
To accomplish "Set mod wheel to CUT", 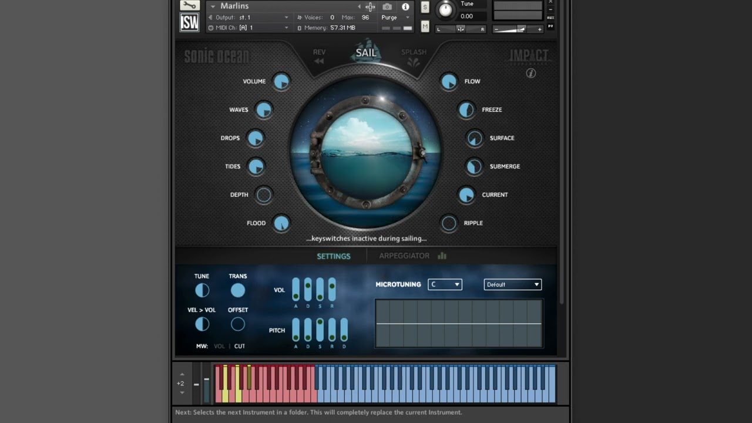I will 240,346.
